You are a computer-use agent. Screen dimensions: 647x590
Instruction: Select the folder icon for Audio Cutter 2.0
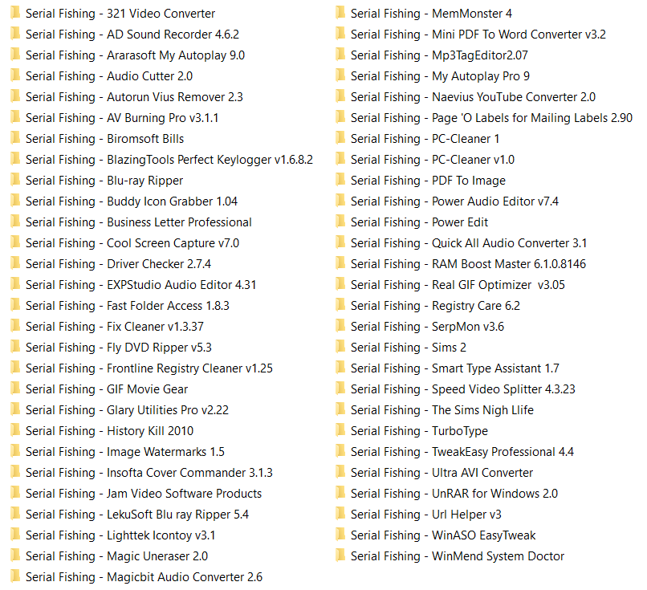15,75
